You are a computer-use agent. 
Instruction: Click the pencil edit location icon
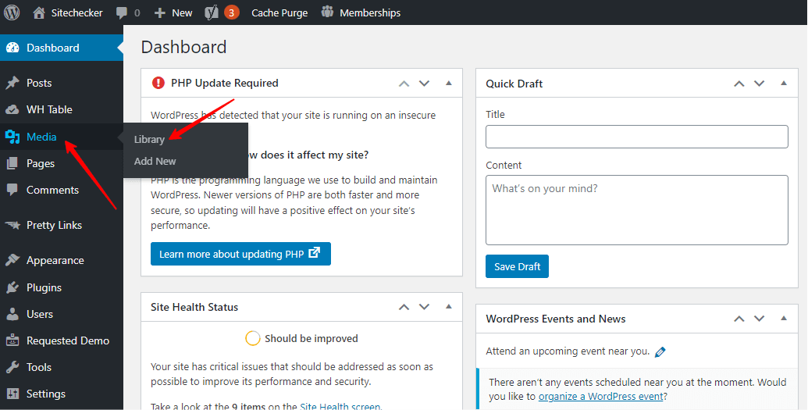660,351
